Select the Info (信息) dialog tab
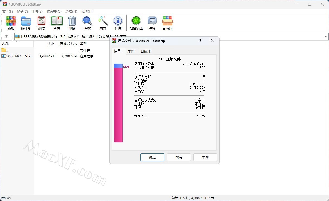 coord(117,51)
